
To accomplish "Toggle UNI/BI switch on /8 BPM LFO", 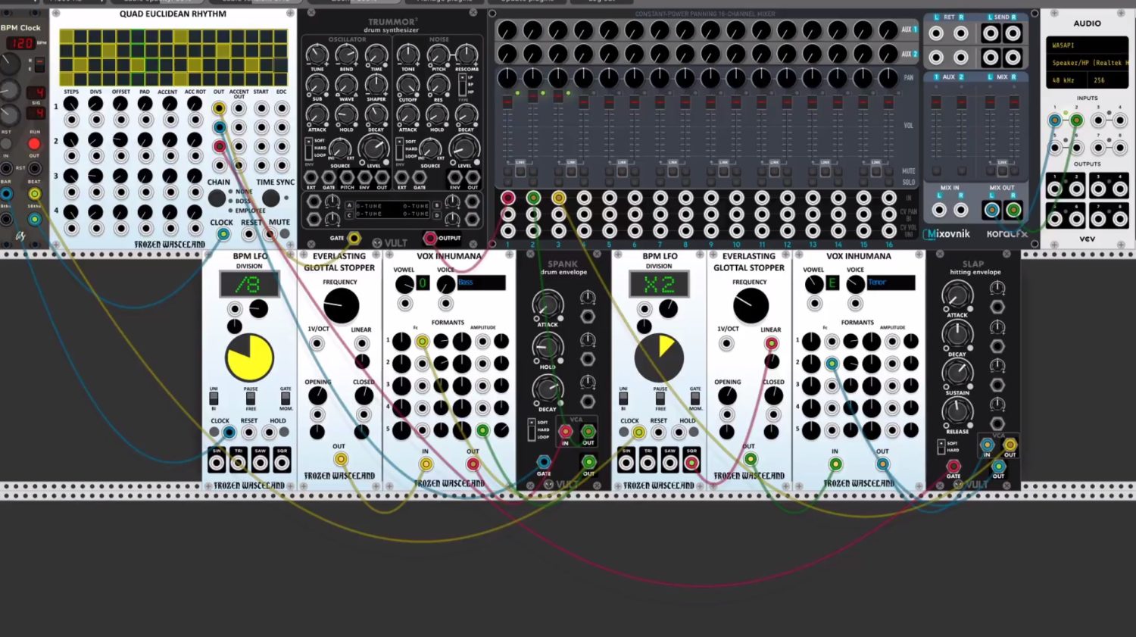I will click(x=214, y=398).
